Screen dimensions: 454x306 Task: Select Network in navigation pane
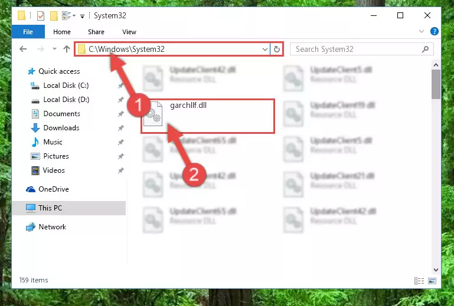[x=52, y=227]
